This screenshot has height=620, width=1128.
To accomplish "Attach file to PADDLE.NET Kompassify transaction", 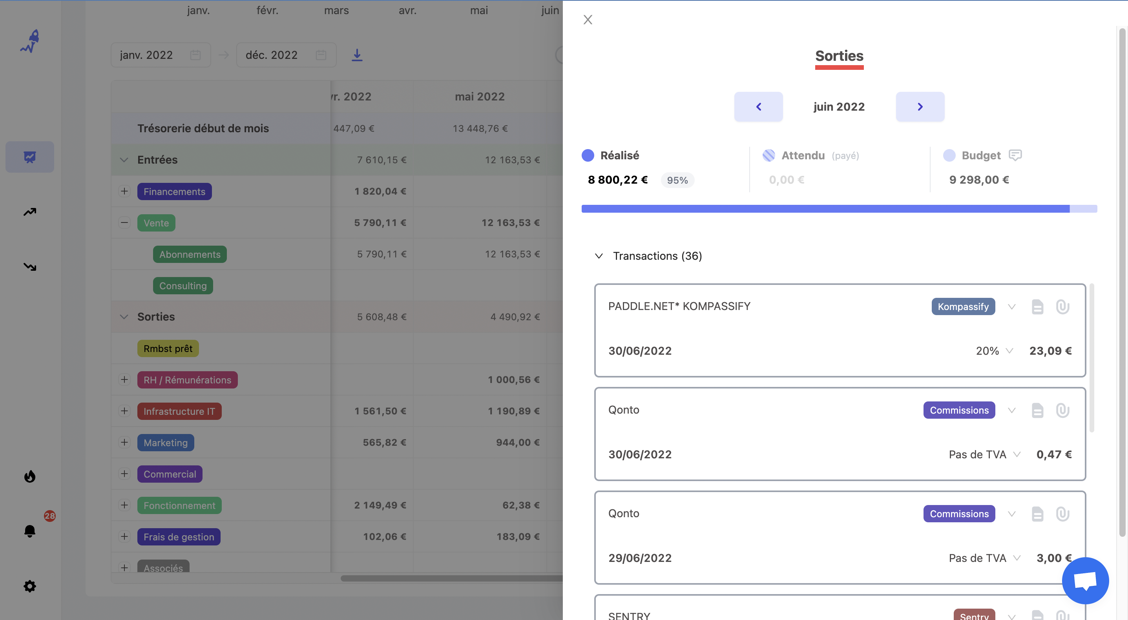I will point(1063,306).
